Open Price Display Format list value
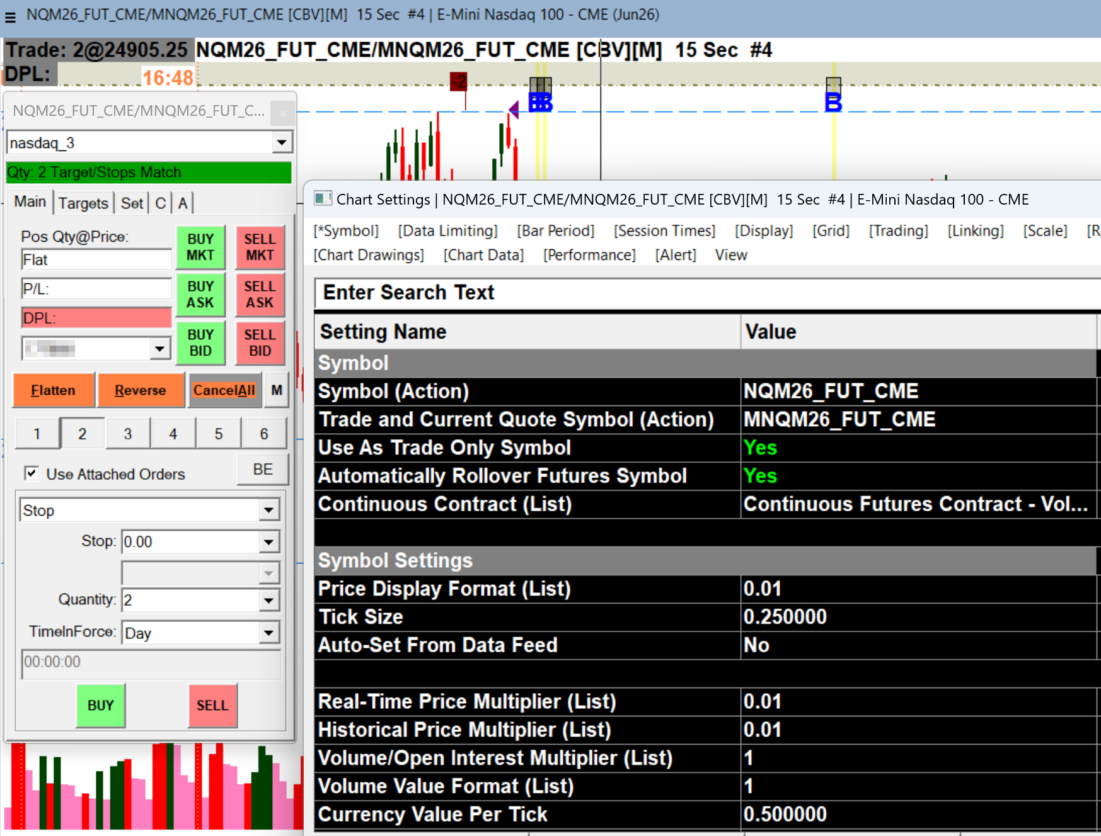This screenshot has height=836, width=1101. 919,589
